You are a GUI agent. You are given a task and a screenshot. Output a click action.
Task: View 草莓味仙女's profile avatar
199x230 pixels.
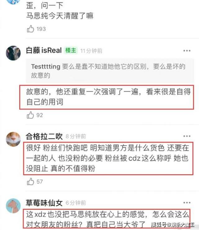pos(13,206)
